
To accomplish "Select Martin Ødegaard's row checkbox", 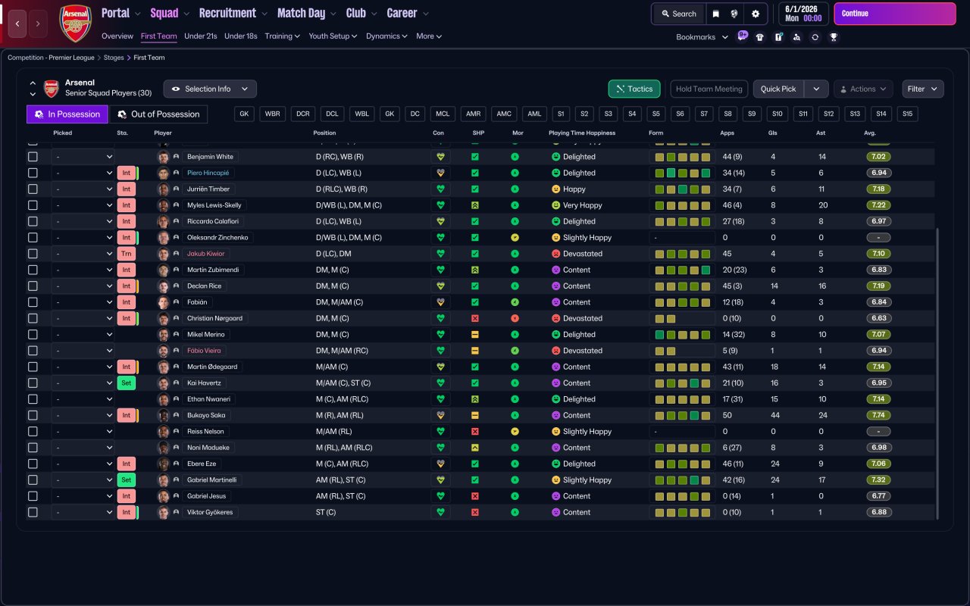I will point(33,367).
